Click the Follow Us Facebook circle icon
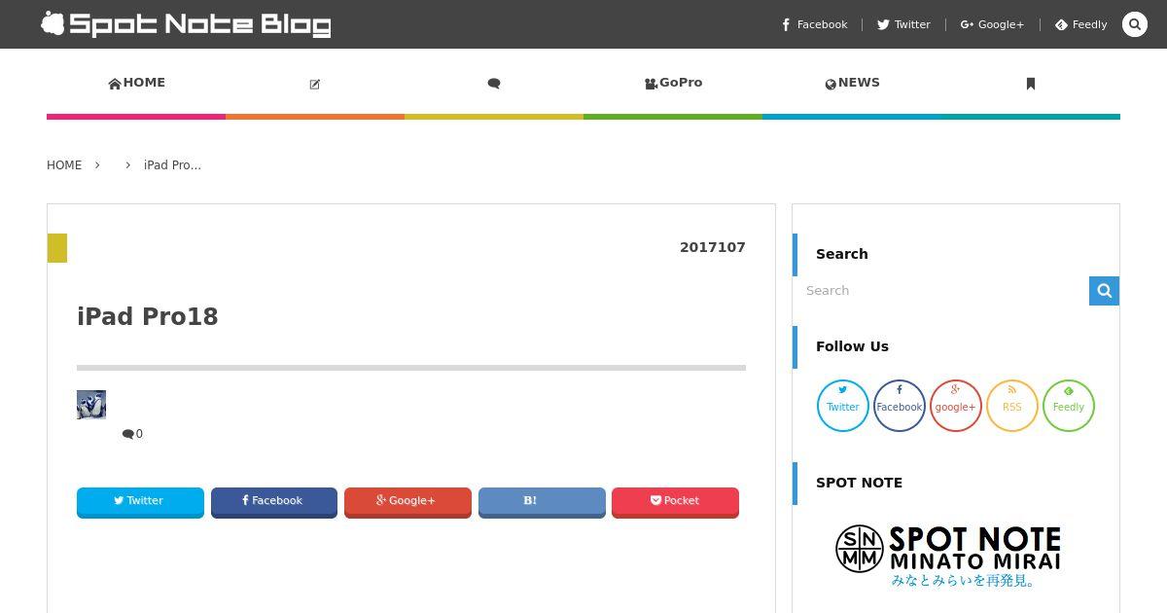The image size is (1167, 613). pos(900,406)
